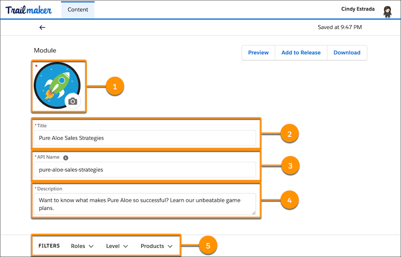Click the Download button
Viewport: 401px width, 257px height.
pyautogui.click(x=347, y=53)
